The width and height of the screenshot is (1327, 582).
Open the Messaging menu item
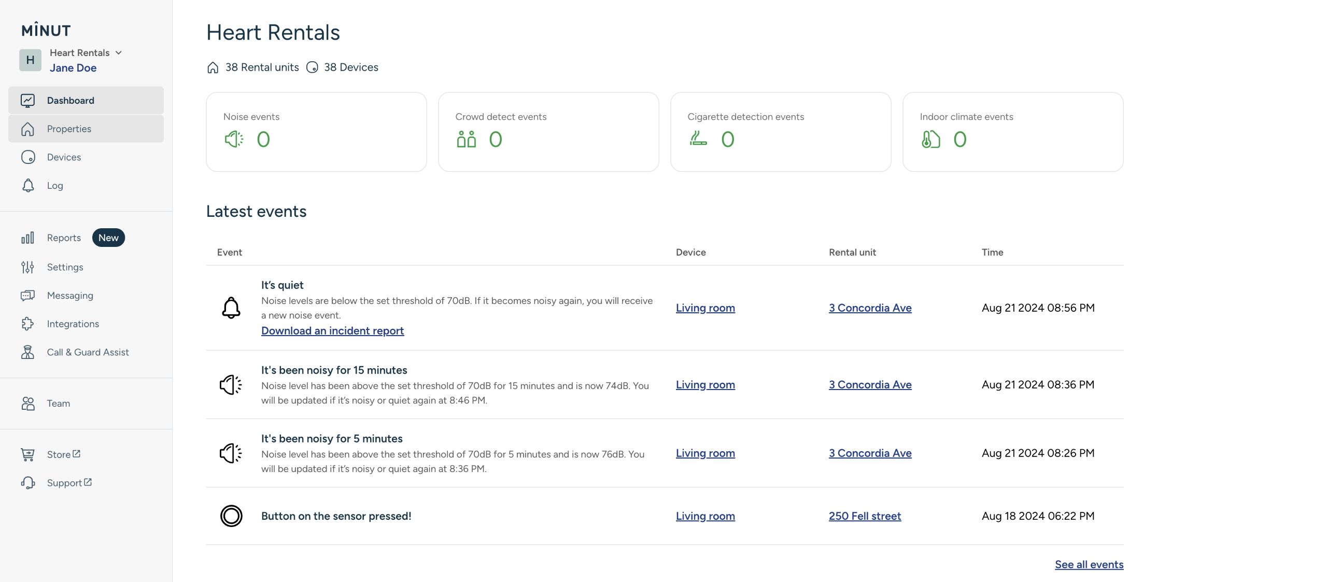[70, 296]
